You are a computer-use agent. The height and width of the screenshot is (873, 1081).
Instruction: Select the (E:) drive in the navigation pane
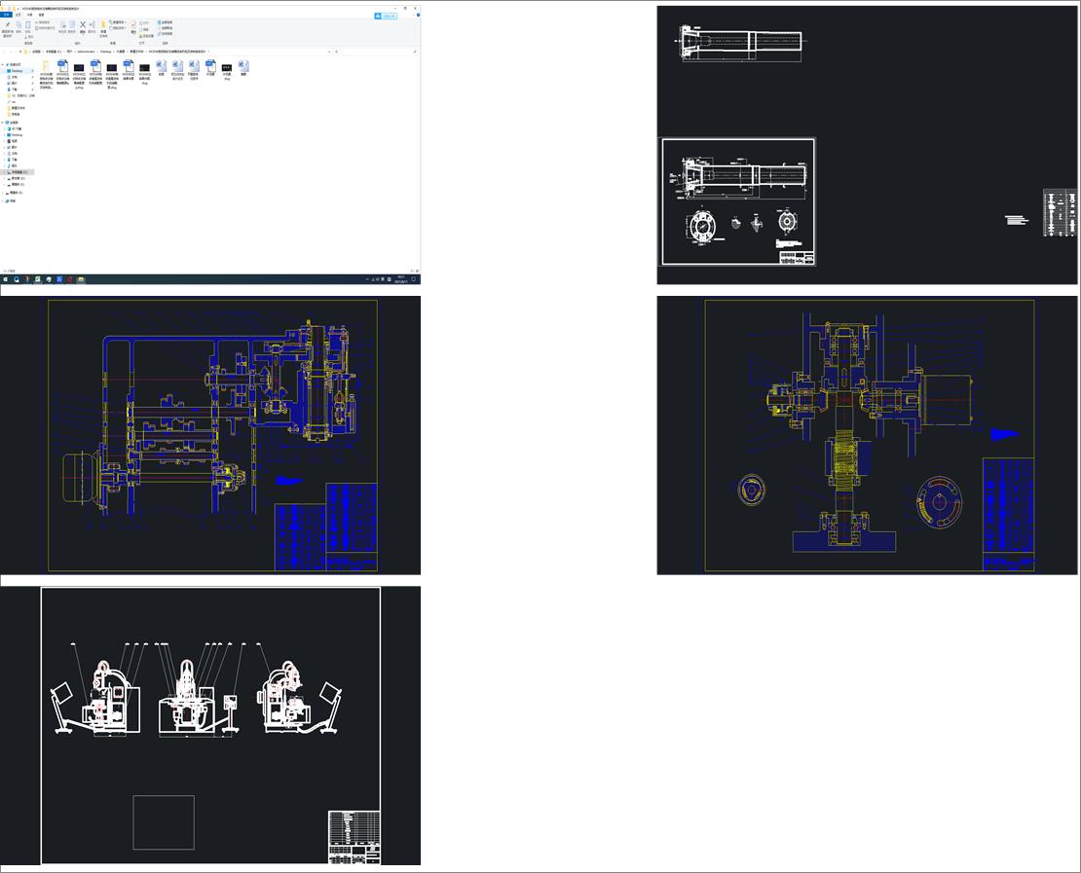[x=18, y=185]
